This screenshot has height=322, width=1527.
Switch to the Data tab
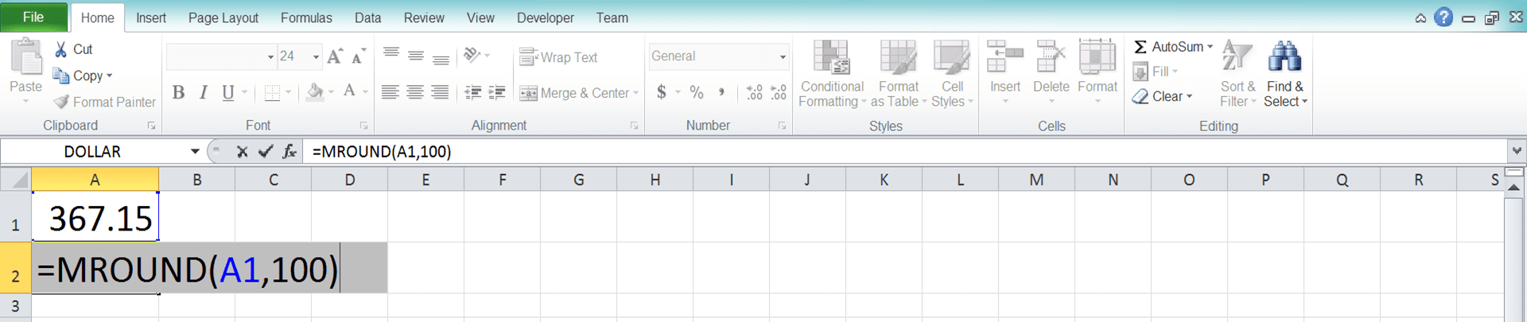coord(367,17)
